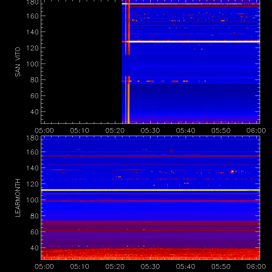
Task: Select the 160 tick label on San Vito plot
Action: click(32, 16)
